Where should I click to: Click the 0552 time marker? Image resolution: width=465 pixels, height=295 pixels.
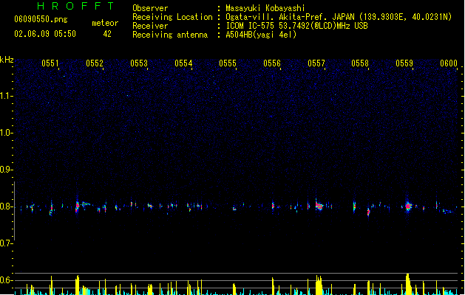point(95,63)
